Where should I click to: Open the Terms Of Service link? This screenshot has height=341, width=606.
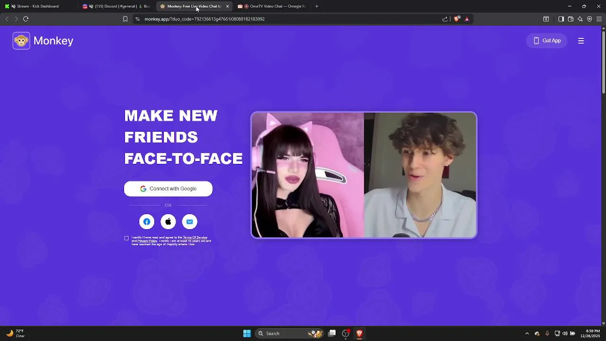(x=195, y=237)
